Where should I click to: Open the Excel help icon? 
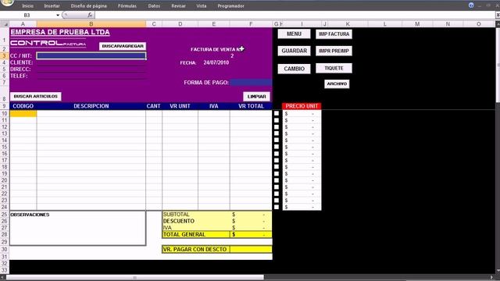471,5
